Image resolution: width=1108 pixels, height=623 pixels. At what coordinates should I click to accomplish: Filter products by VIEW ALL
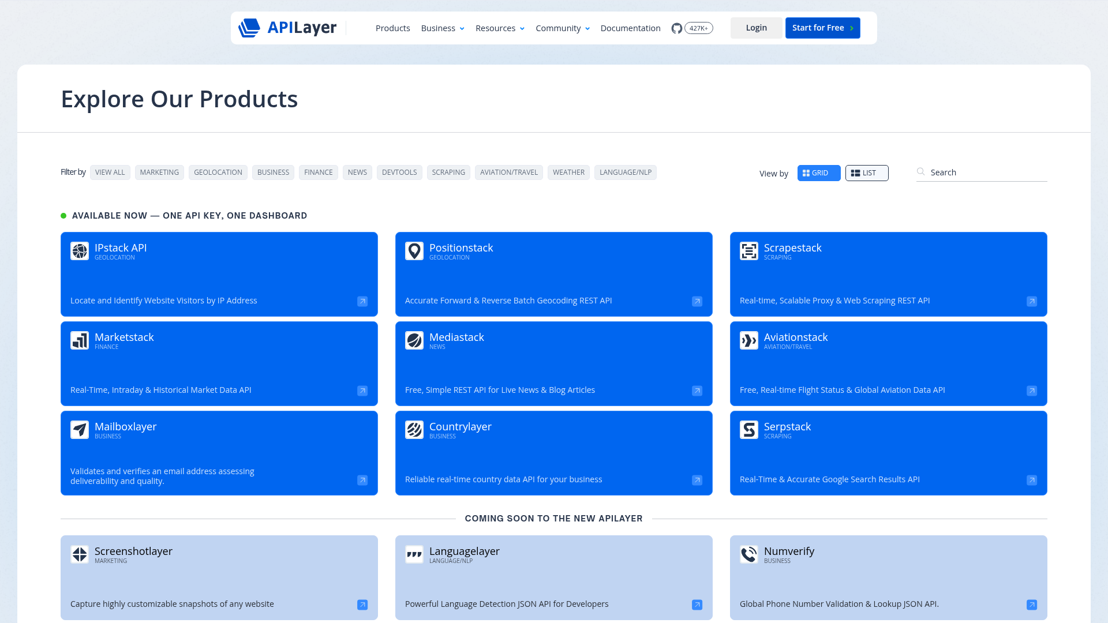(x=110, y=172)
